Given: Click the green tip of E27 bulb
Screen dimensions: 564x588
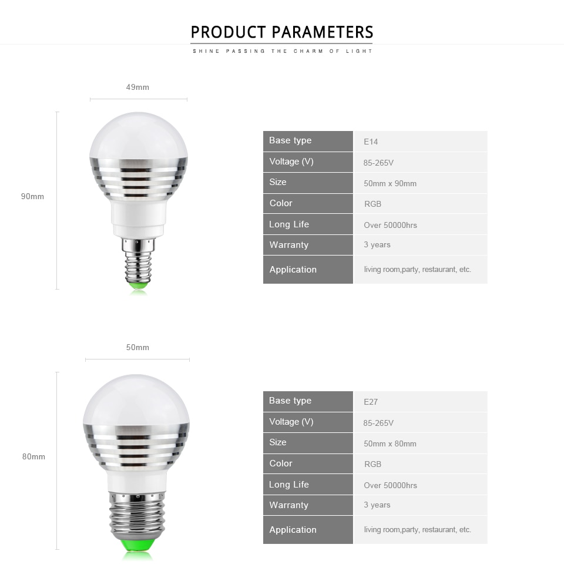Looking at the screenshot, I should pos(137,545).
